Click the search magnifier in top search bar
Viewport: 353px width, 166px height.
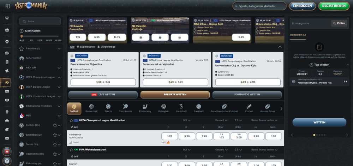tap(236, 6)
